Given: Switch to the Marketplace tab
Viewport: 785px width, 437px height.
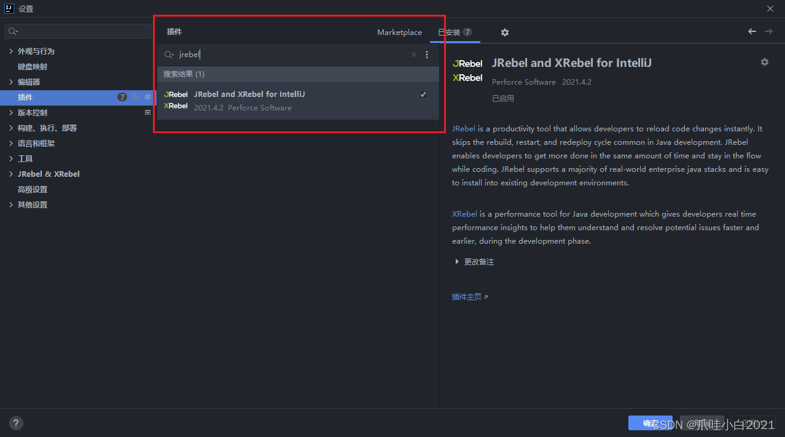Looking at the screenshot, I should coord(399,33).
